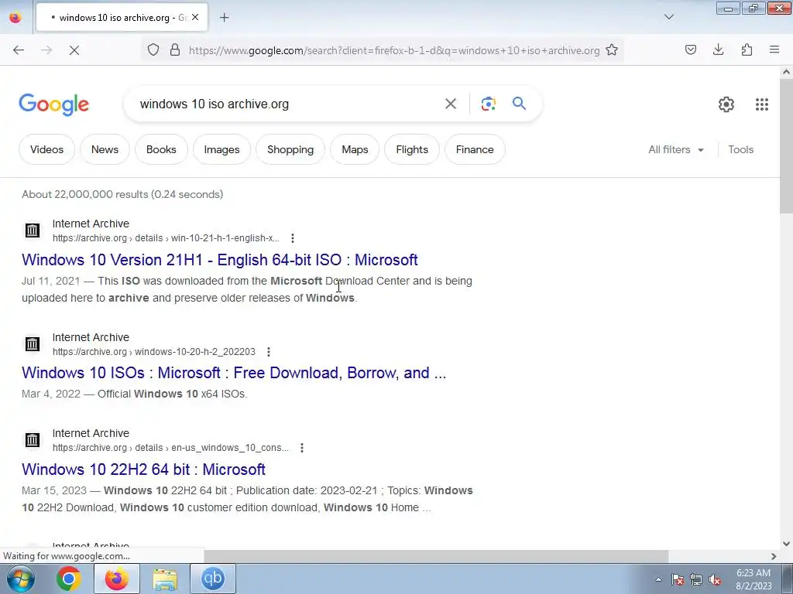
Task: Open the search Tools button
Action: coord(740,149)
